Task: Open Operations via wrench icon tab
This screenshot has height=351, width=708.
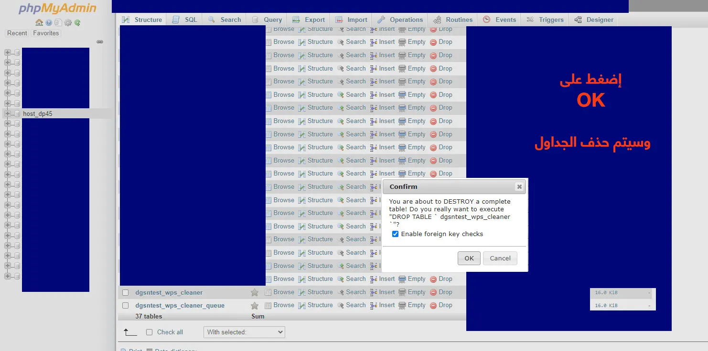Action: (x=381, y=20)
